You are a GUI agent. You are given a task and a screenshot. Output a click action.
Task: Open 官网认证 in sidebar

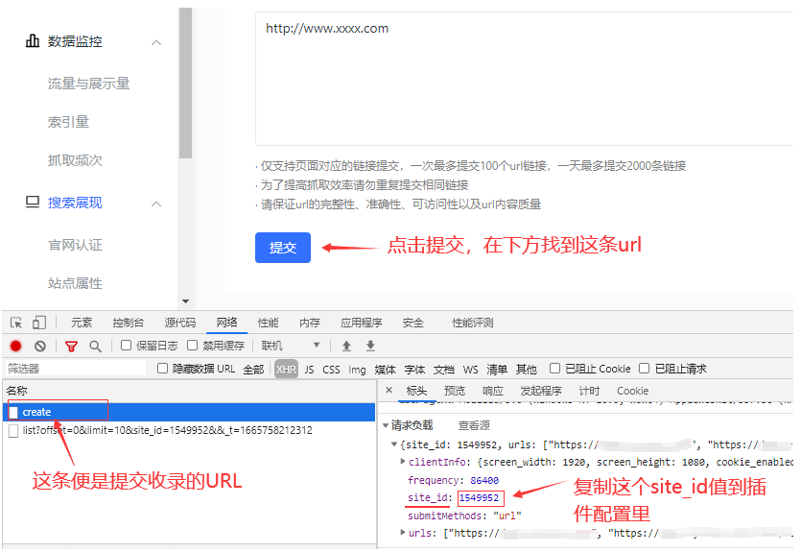[x=75, y=245]
